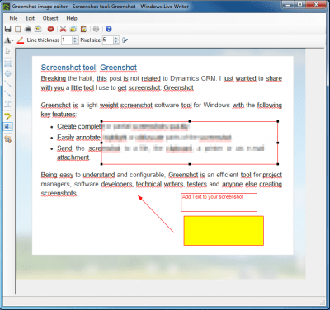The width and height of the screenshot is (330, 310).
Task: Select the text box tool
Action: [8, 104]
